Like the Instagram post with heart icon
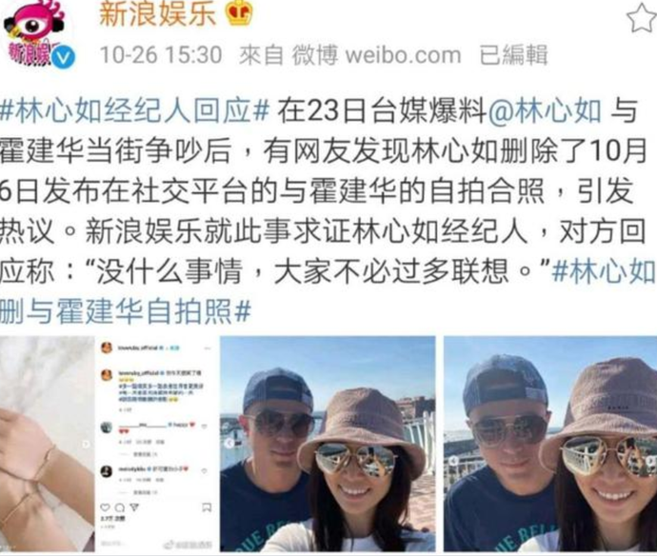657x556 pixels. (x=105, y=507)
